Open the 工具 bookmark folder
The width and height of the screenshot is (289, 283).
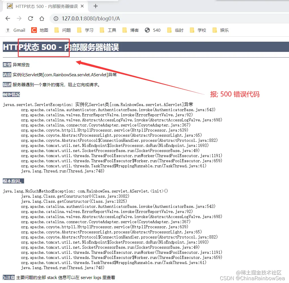[108, 30]
